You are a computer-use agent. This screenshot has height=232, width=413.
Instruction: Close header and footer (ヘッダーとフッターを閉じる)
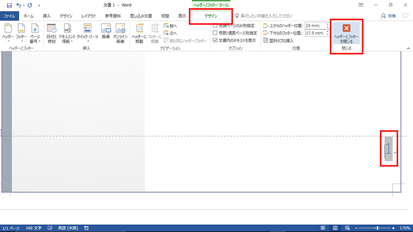(346, 34)
